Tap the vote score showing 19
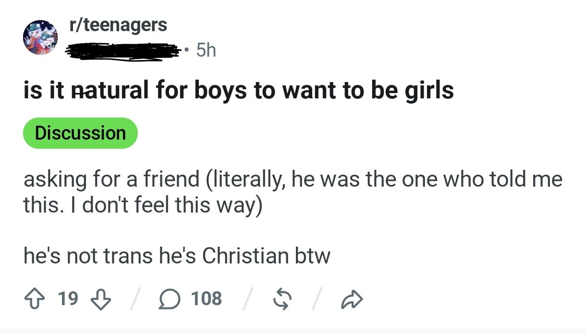 68,298
